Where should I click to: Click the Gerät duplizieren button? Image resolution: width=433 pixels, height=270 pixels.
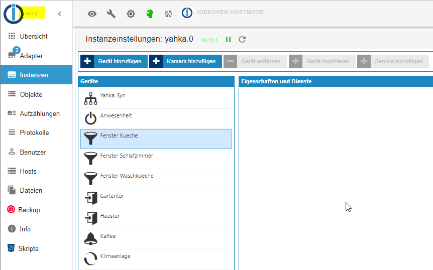coord(322,61)
